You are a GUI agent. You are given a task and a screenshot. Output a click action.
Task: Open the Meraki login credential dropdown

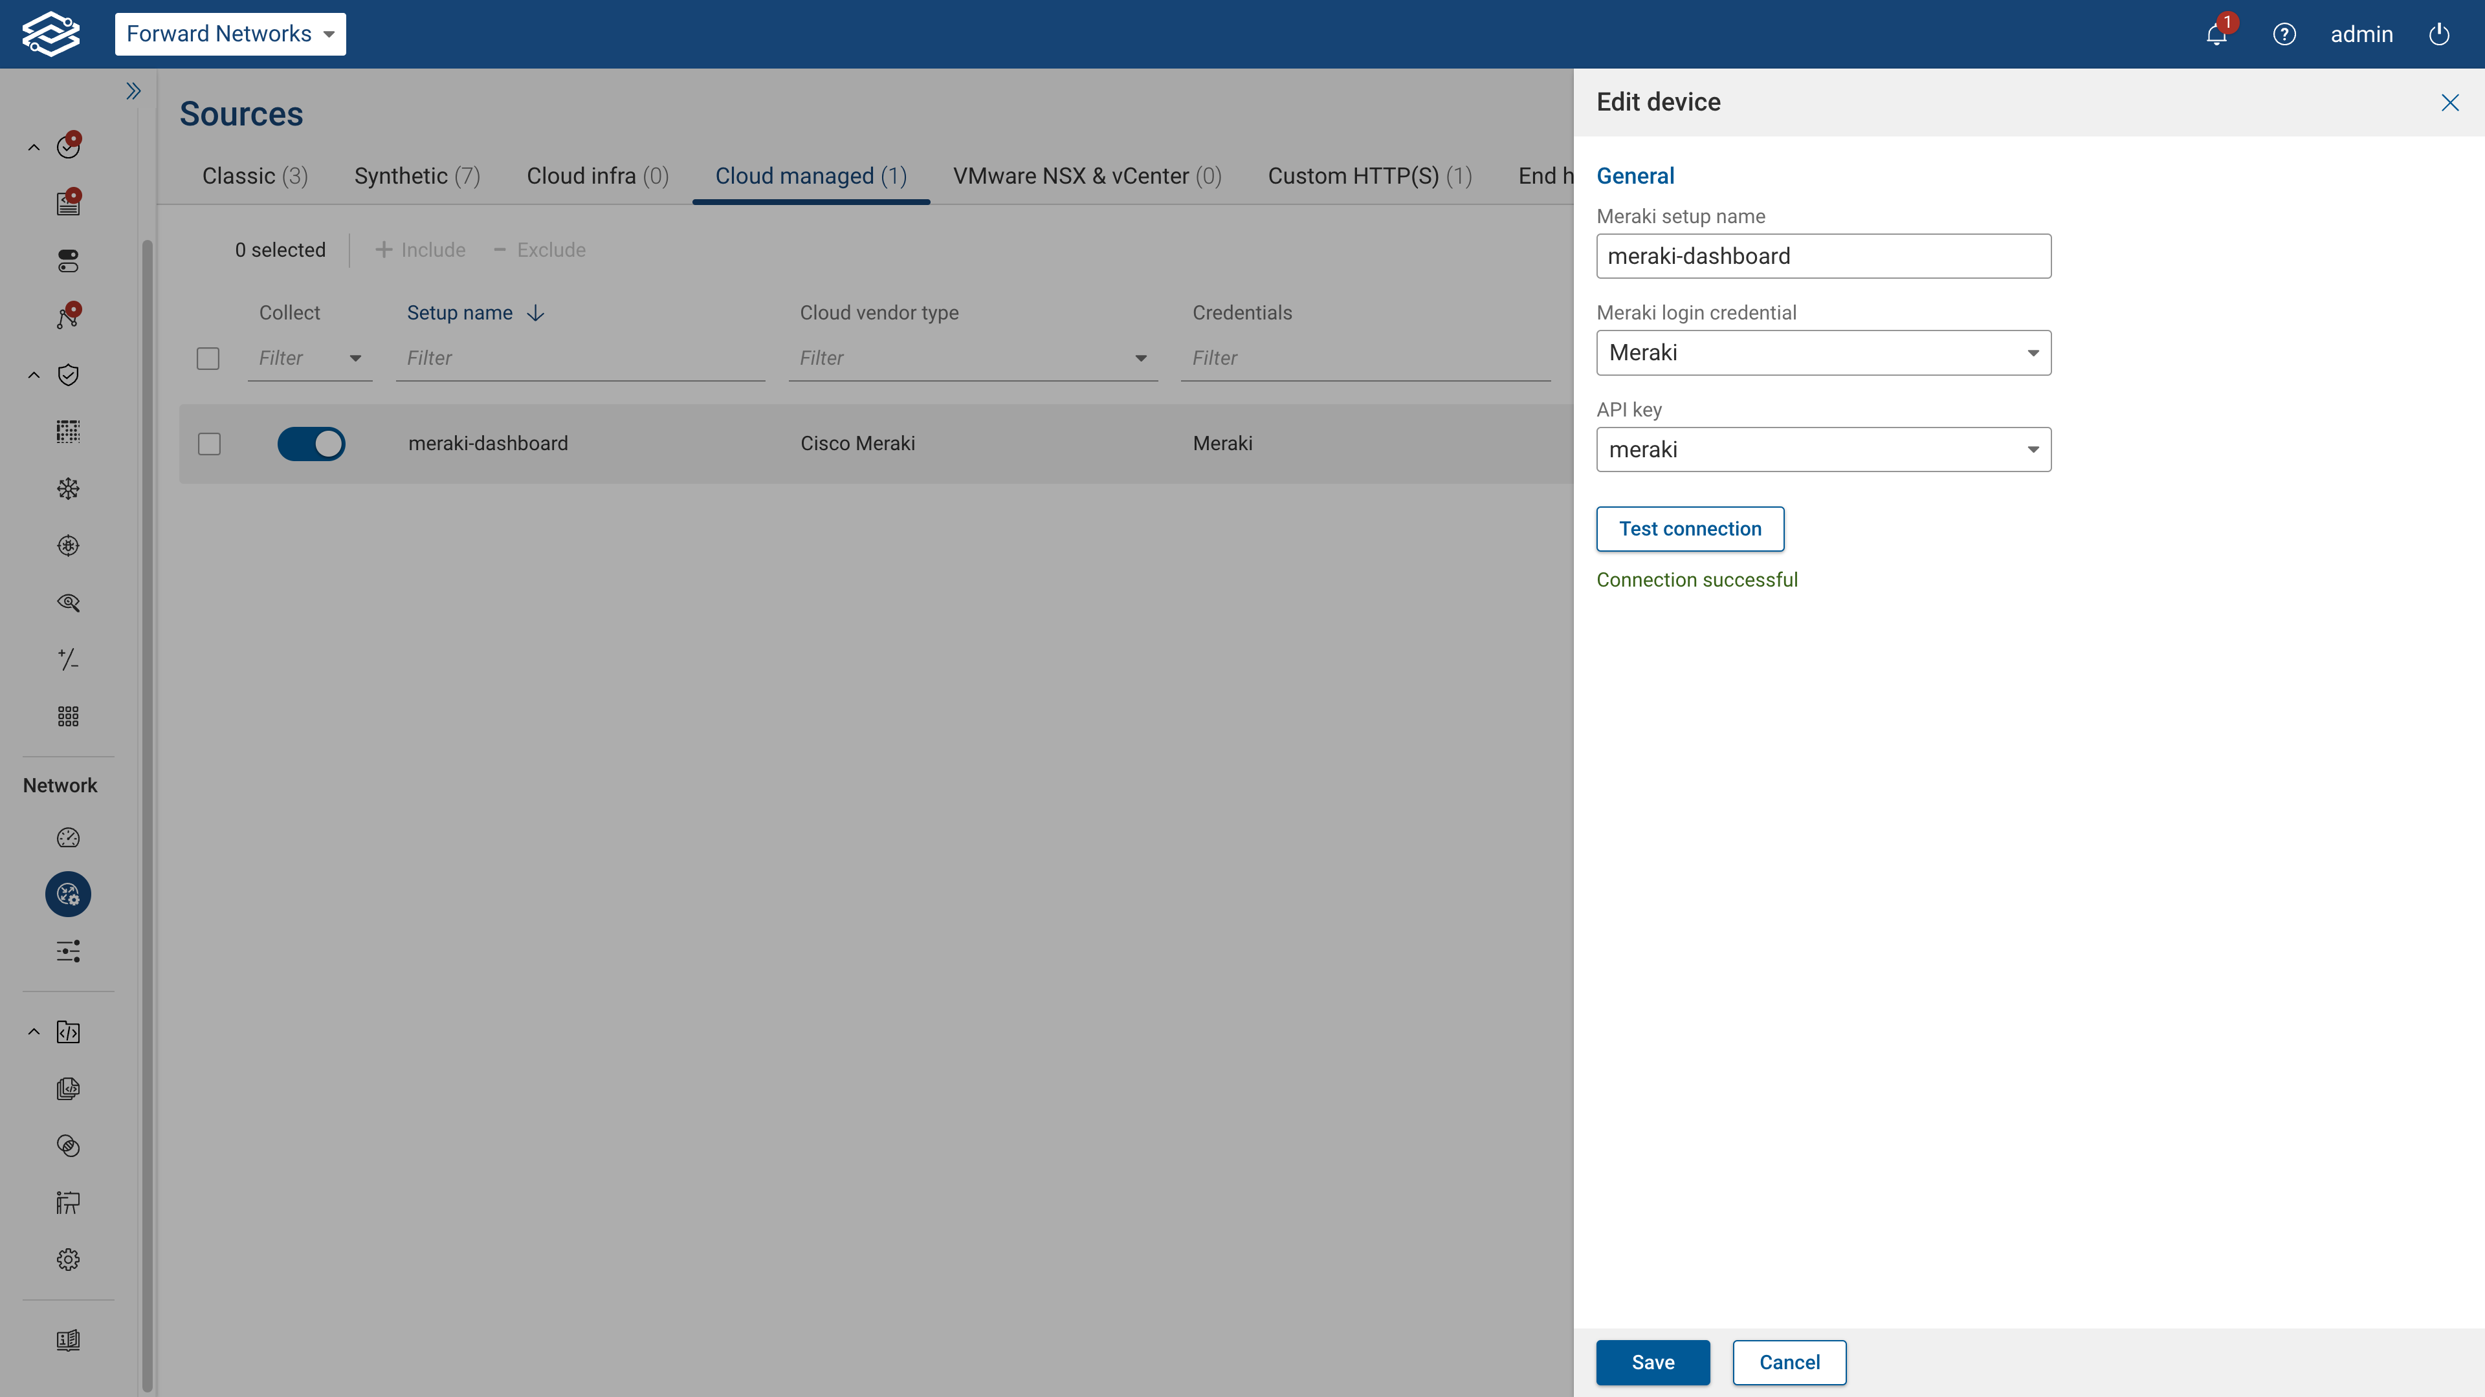coord(2031,353)
